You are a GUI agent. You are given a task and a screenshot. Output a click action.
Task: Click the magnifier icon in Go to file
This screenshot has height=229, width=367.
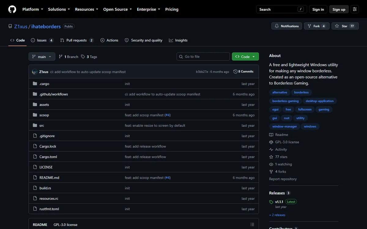coord(181,56)
